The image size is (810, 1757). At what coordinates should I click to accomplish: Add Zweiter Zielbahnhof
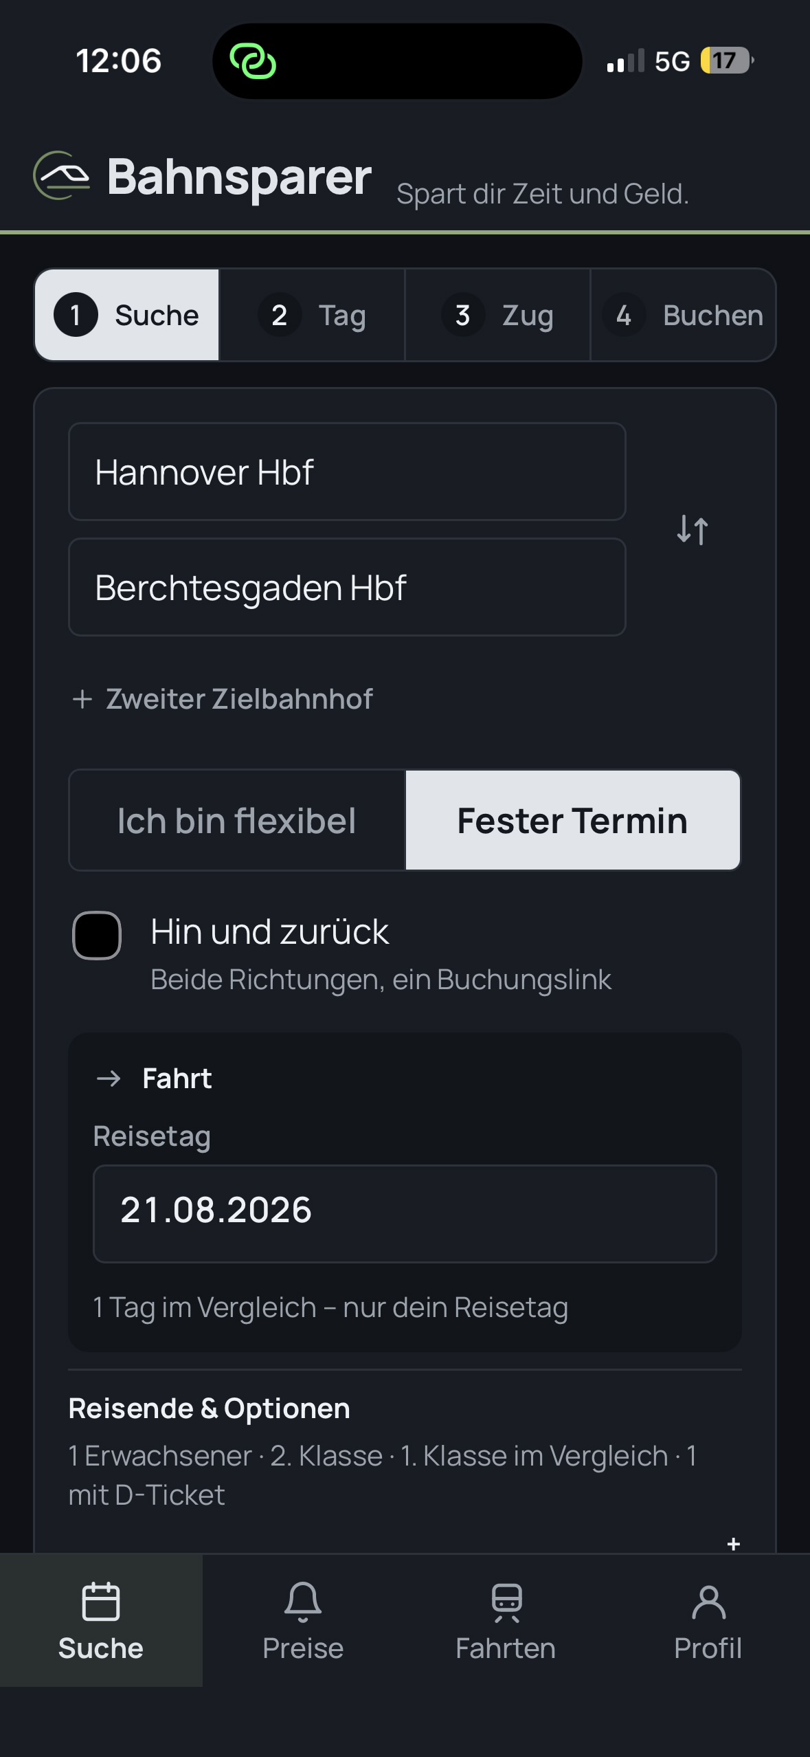point(223,698)
